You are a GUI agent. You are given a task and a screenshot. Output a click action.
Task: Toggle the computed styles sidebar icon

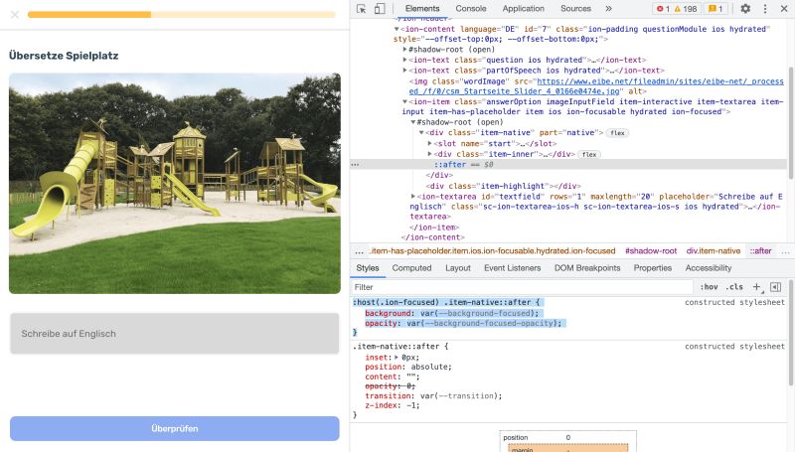point(775,287)
